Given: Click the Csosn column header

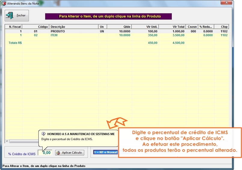Looking at the screenshot, I should [192, 27].
